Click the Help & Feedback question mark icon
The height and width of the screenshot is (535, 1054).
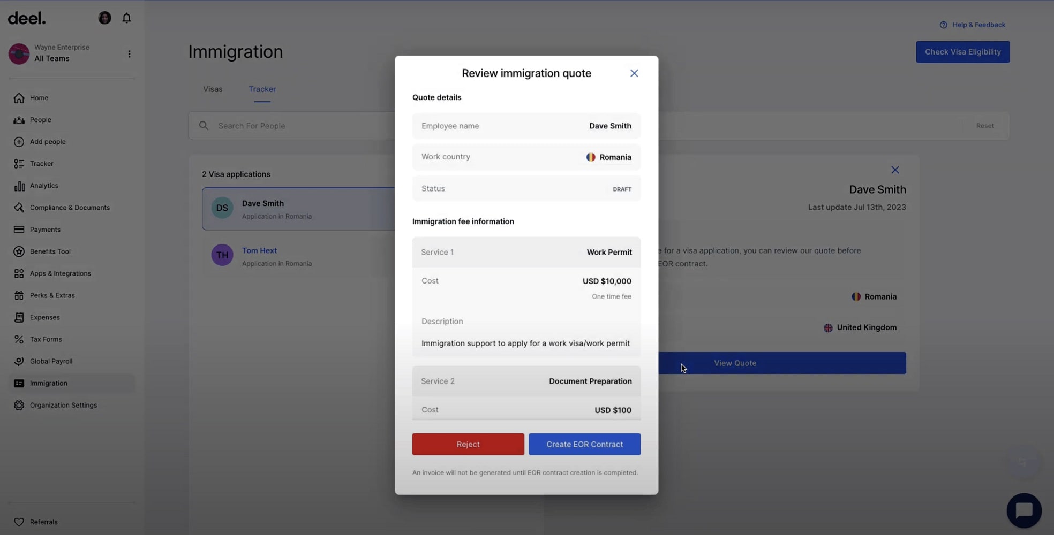click(x=943, y=25)
